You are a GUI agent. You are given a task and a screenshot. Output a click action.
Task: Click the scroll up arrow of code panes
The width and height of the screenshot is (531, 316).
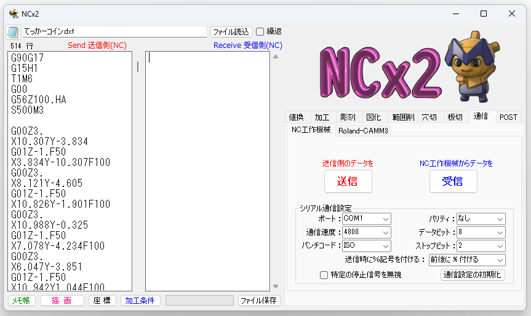[x=276, y=57]
